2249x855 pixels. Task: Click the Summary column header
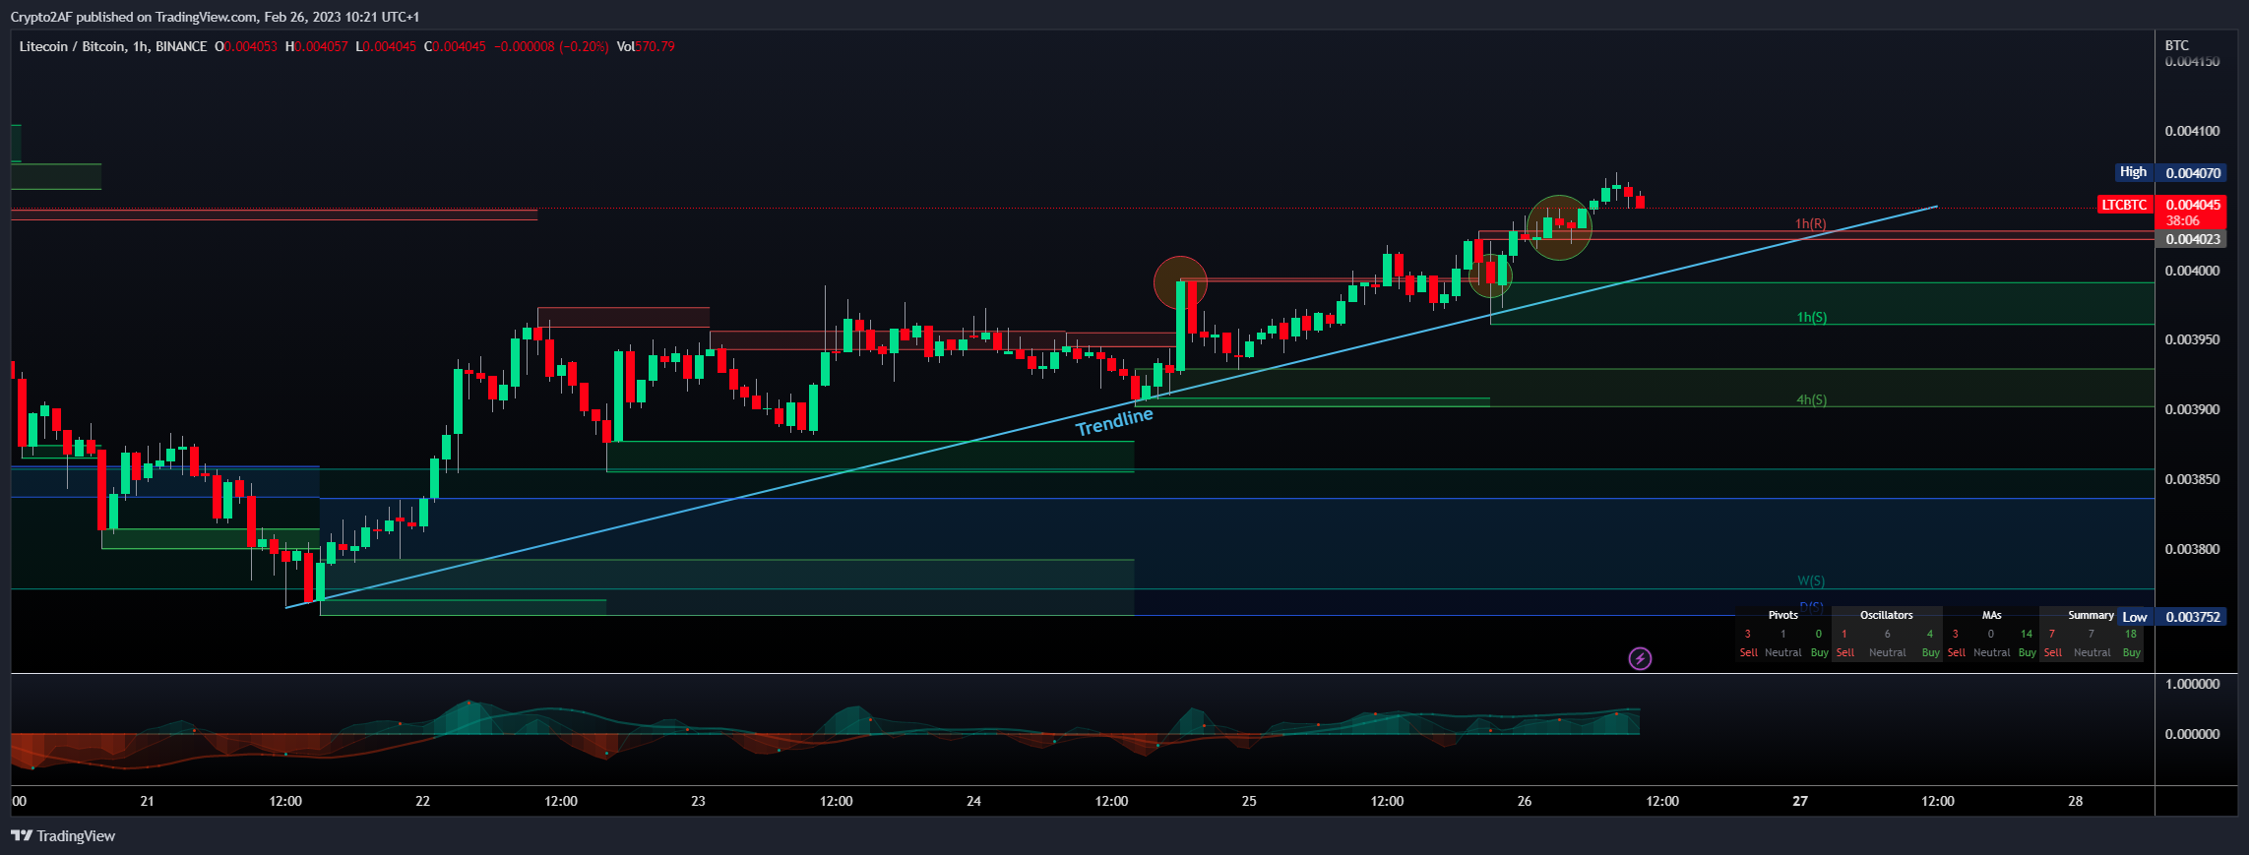click(x=2091, y=615)
